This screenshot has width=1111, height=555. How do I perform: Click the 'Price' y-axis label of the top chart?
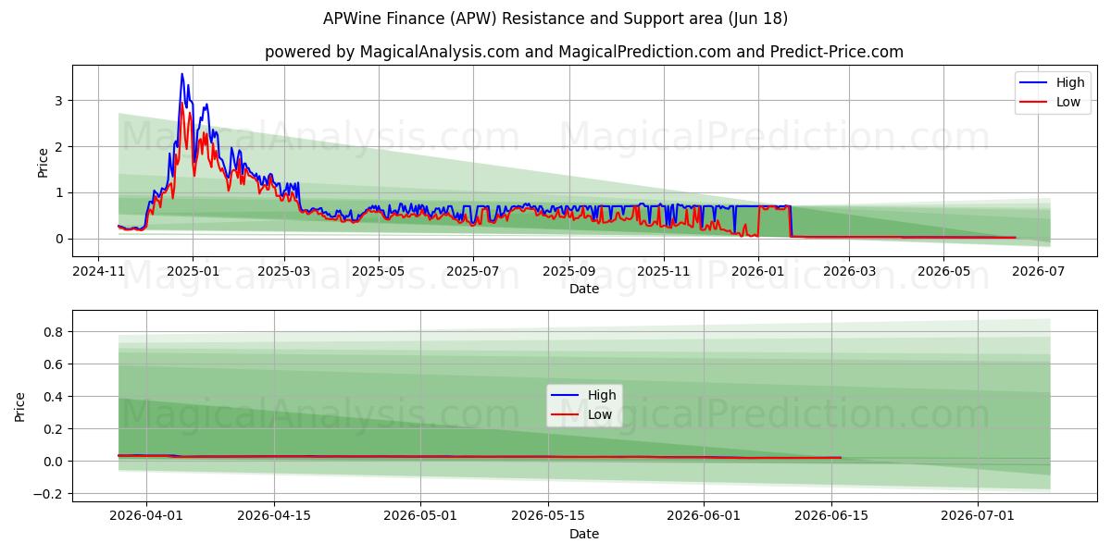(x=43, y=162)
